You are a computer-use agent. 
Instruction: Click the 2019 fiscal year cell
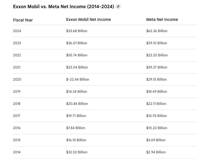pos(17,92)
